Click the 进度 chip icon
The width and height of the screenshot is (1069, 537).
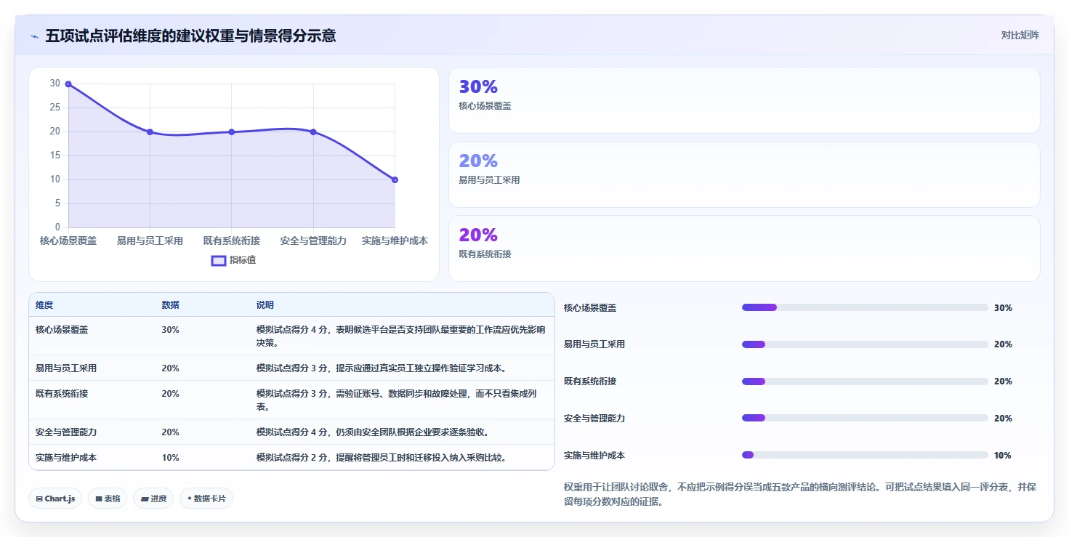click(145, 499)
